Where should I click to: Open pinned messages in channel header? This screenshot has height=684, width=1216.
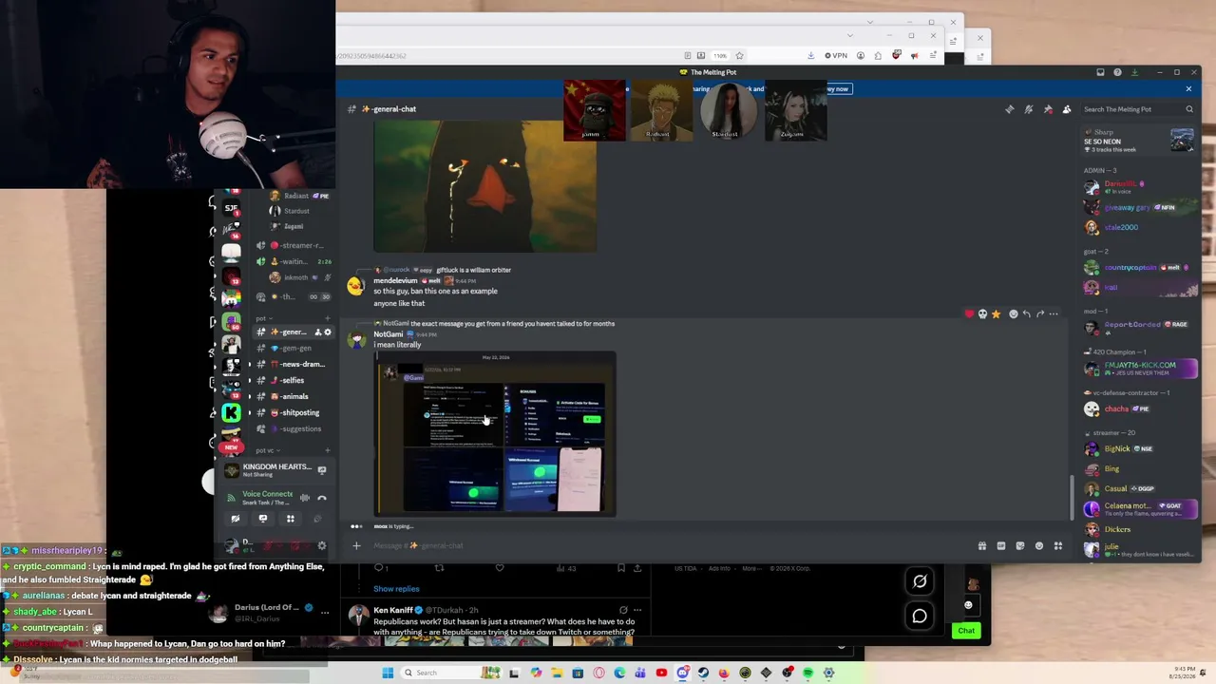[x=1048, y=109]
